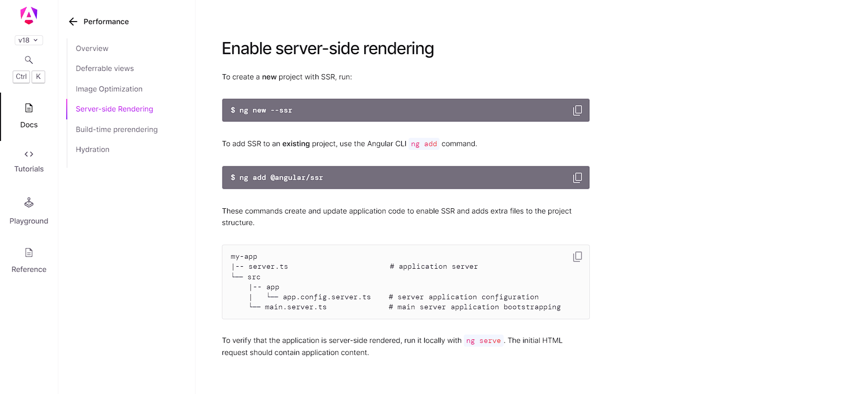Screen dimensions: 847x394
Task: Open the Tutorials code icon
Action: point(29,154)
